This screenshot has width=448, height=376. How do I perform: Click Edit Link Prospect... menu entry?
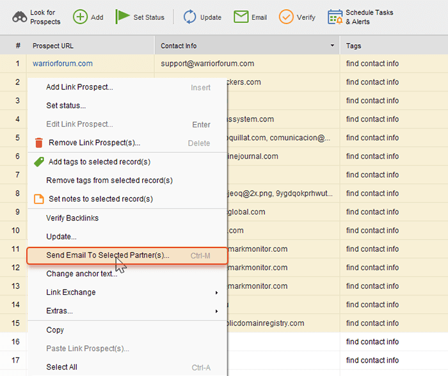pyautogui.click(x=127, y=124)
